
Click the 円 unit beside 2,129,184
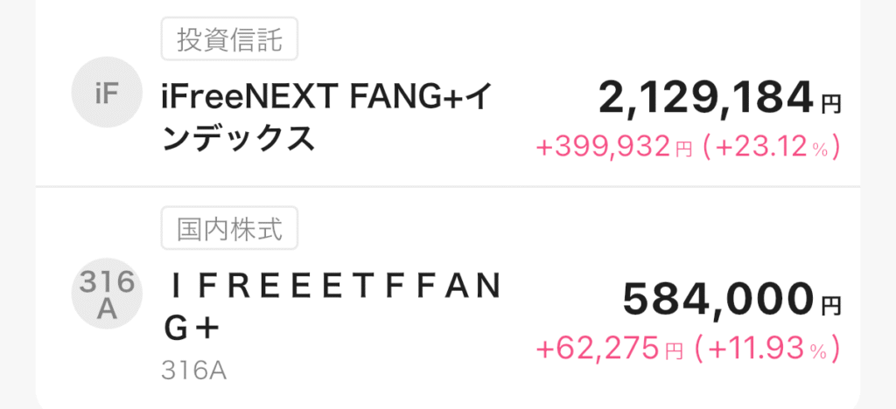point(830,105)
